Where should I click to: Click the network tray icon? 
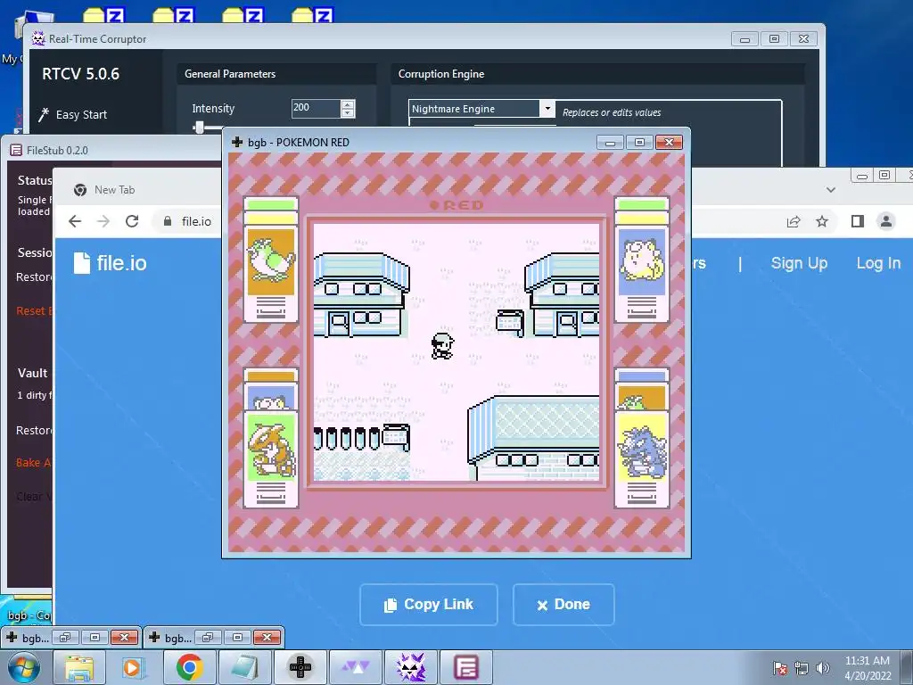(x=802, y=668)
